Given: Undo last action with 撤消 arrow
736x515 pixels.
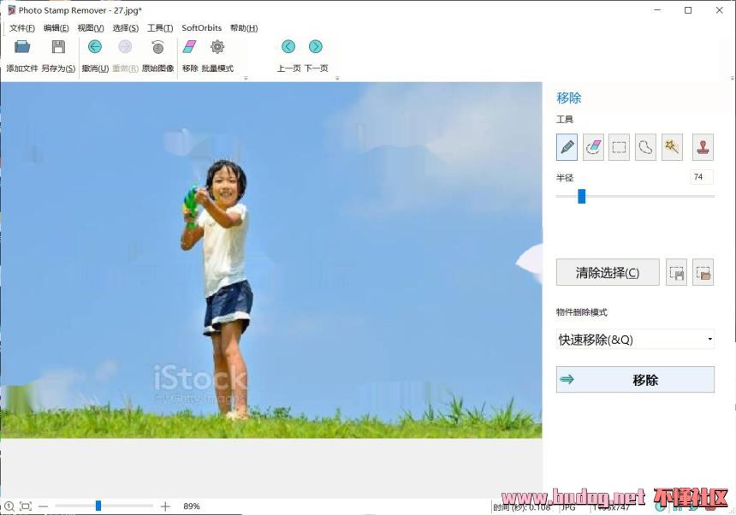Looking at the screenshot, I should click(x=95, y=48).
